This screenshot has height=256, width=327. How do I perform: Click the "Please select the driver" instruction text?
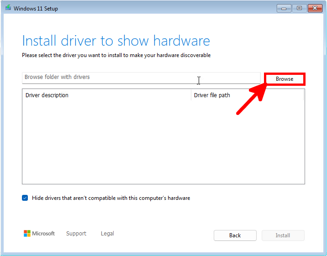tap(116, 55)
